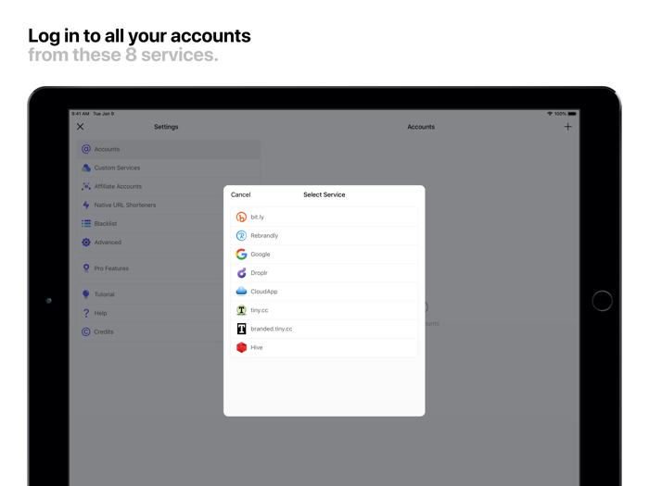The image size is (649, 486).
Task: Select the Droplr service row
Action: point(324,273)
